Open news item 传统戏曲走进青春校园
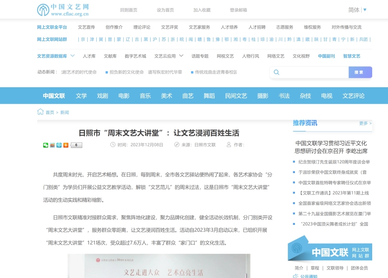 (216, 72)
